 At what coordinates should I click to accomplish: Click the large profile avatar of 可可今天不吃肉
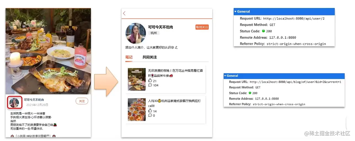pyautogui.click(x=136, y=33)
